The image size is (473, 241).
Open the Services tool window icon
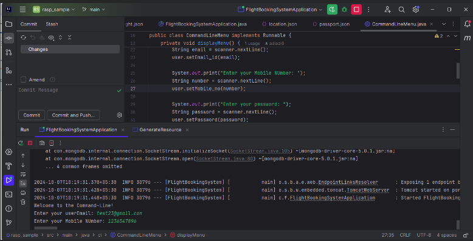coord(9,152)
